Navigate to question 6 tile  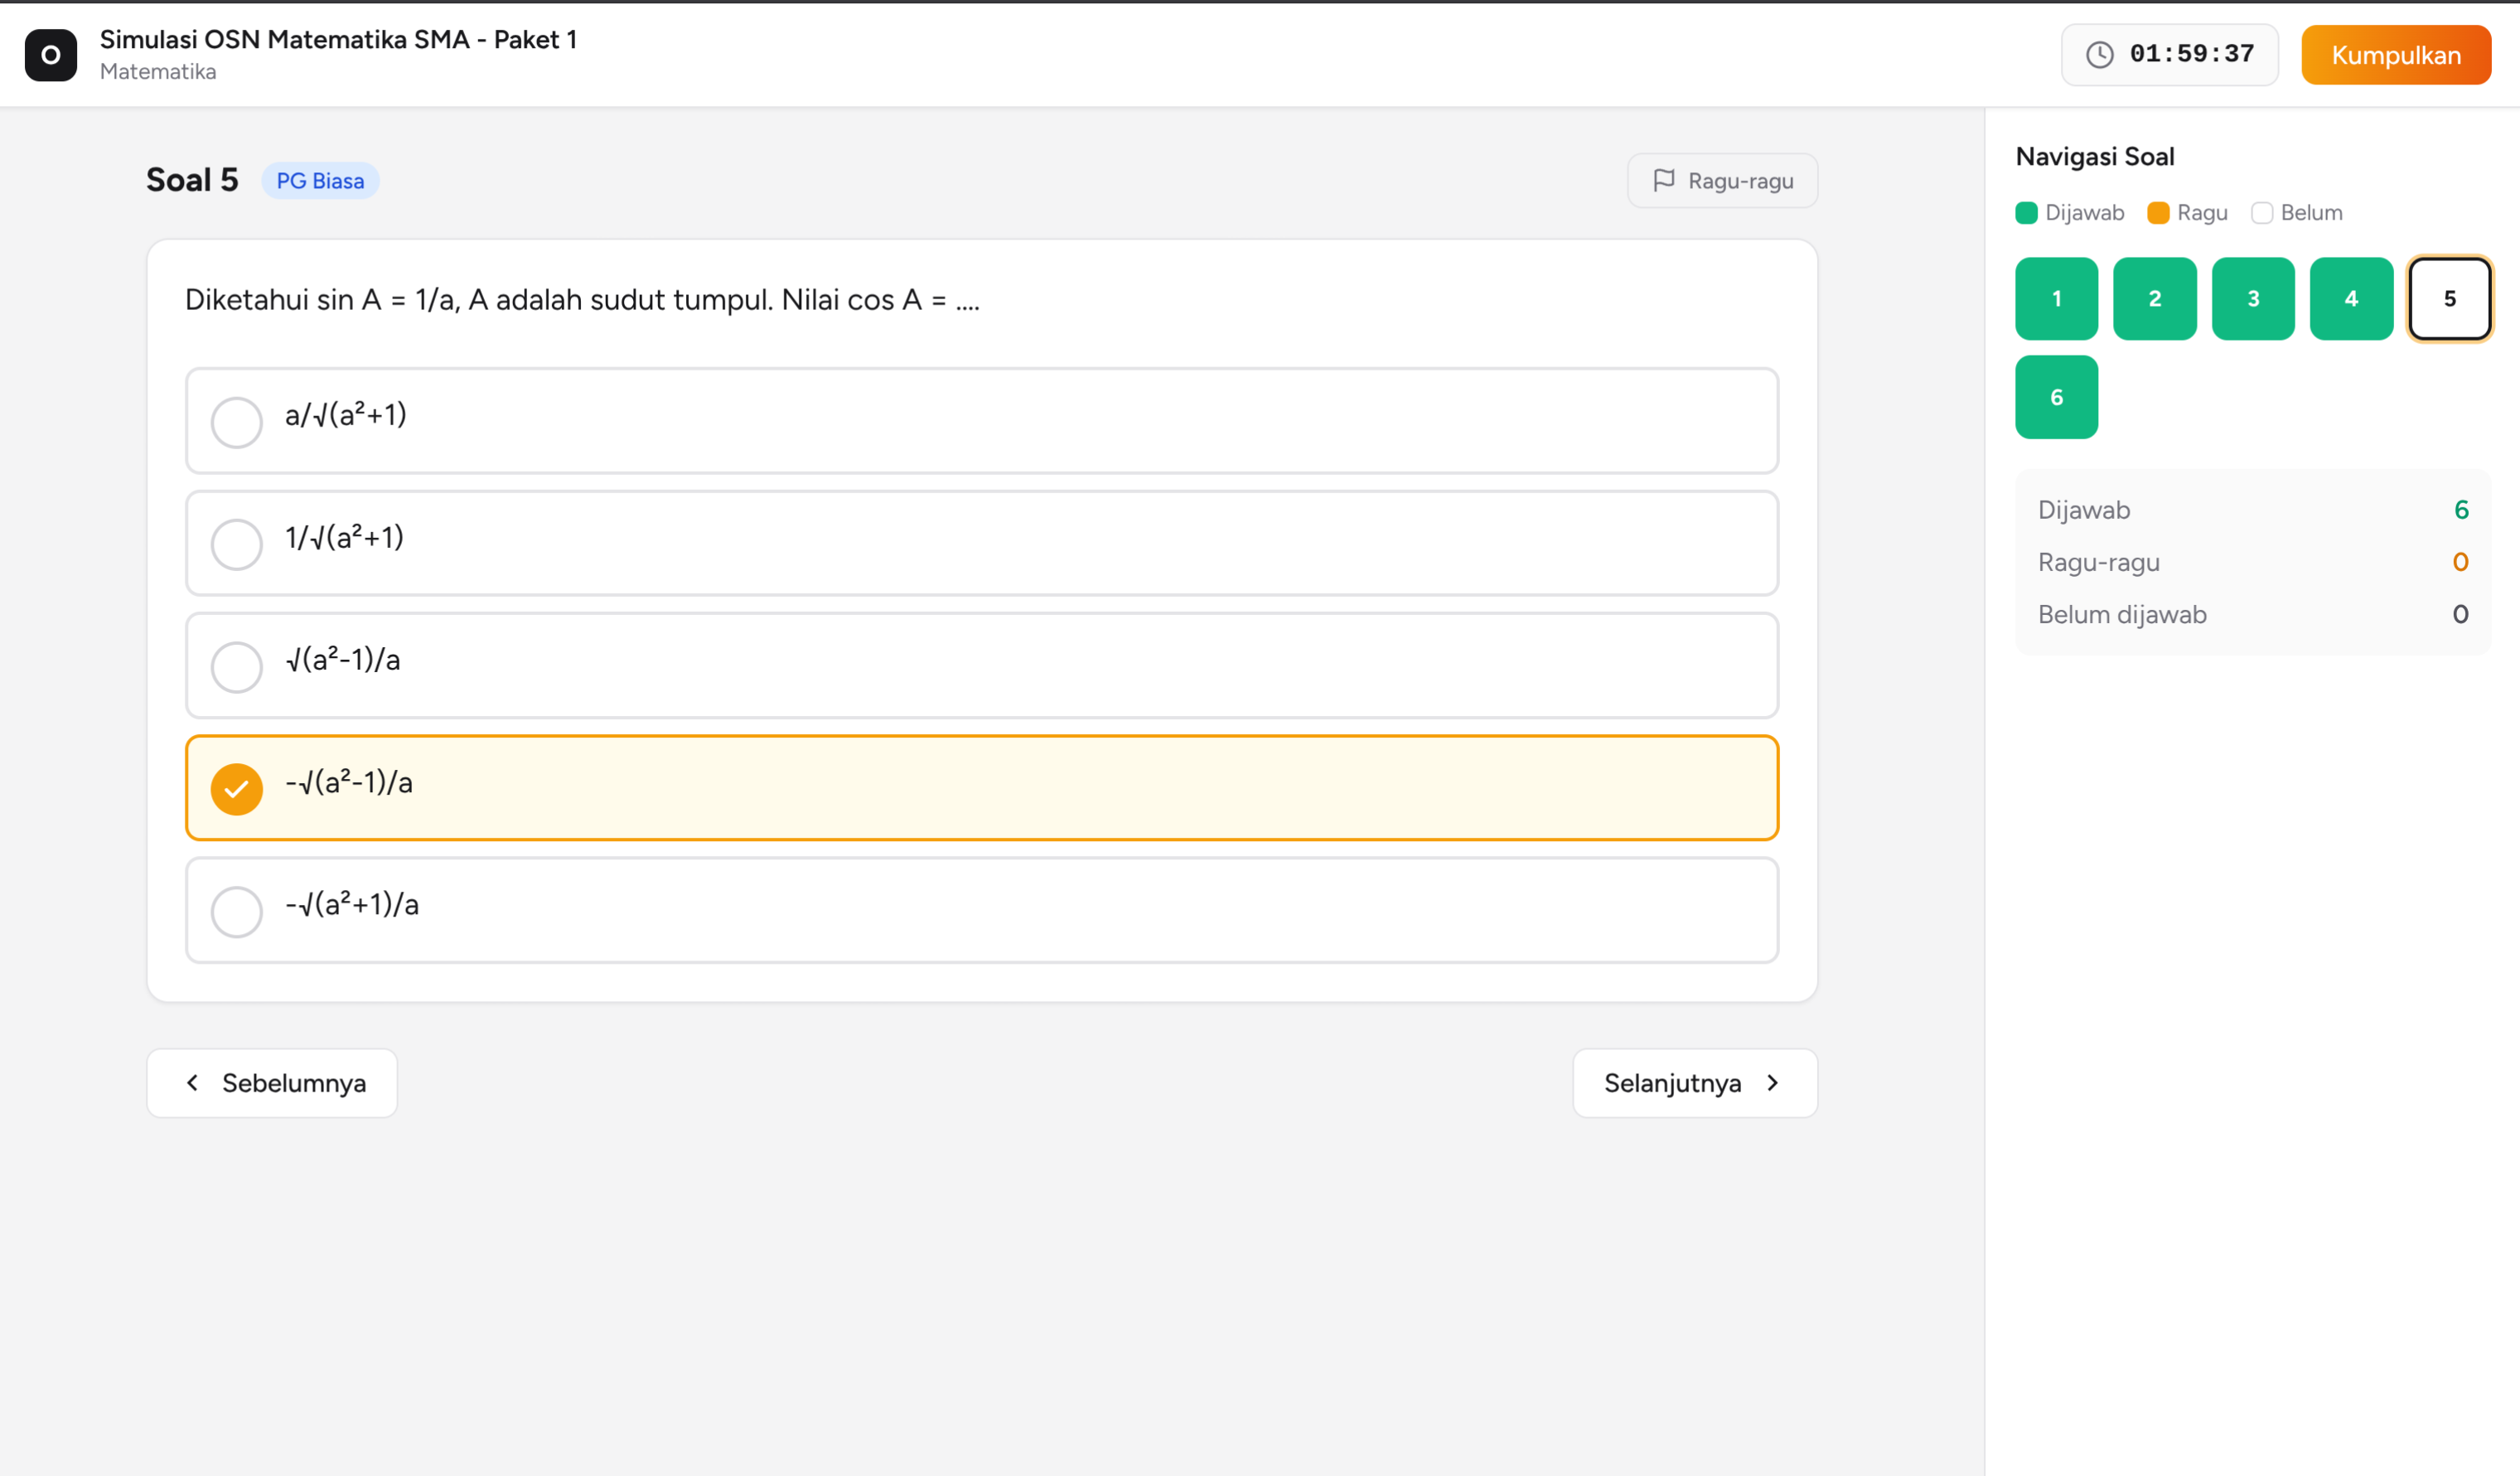pyautogui.click(x=2056, y=397)
